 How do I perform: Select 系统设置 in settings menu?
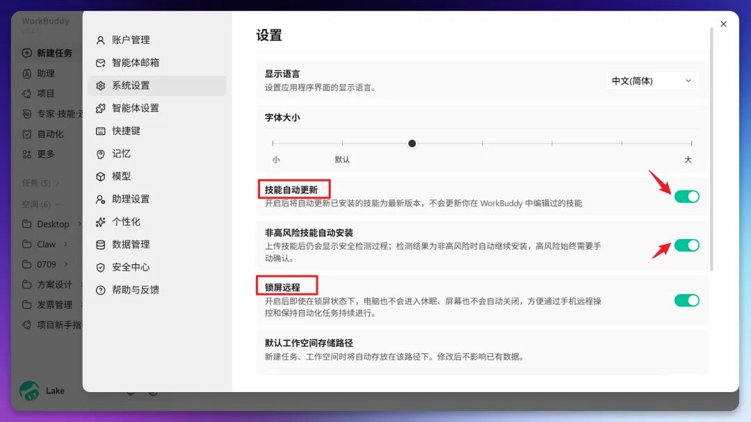click(x=157, y=86)
